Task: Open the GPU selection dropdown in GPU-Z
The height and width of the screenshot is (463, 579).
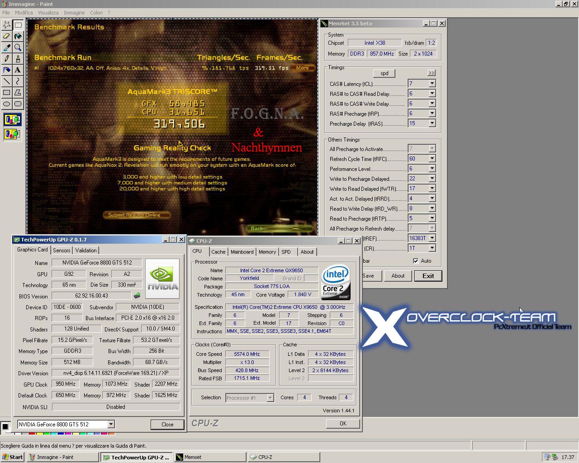Action: [111, 424]
